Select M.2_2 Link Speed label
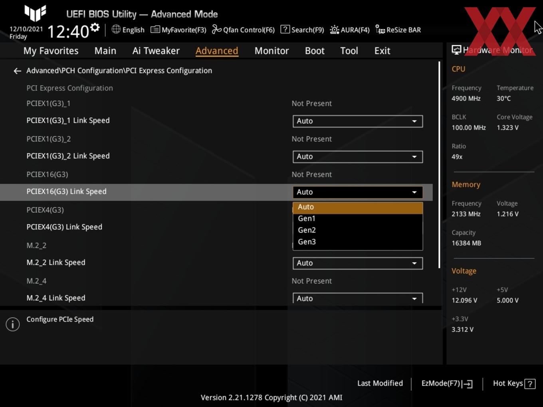 click(56, 263)
